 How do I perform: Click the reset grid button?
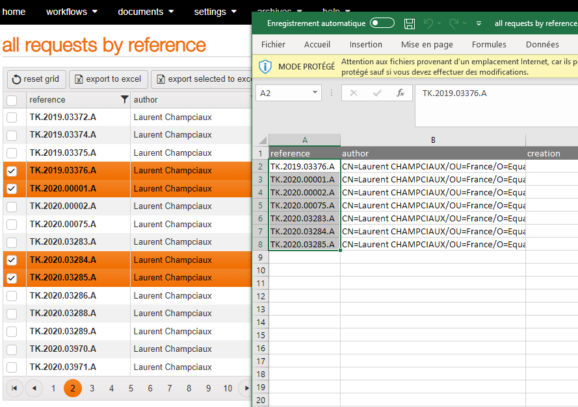click(36, 79)
